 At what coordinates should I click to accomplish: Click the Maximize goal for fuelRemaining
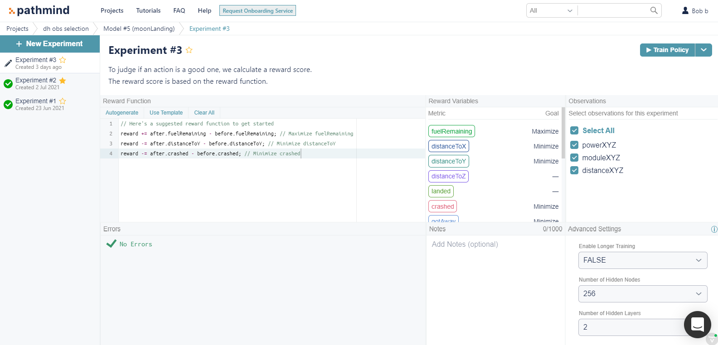click(545, 131)
